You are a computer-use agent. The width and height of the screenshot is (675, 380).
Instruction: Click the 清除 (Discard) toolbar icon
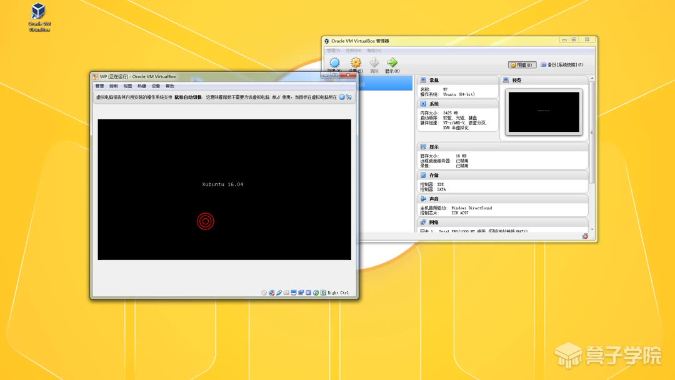[x=374, y=62]
